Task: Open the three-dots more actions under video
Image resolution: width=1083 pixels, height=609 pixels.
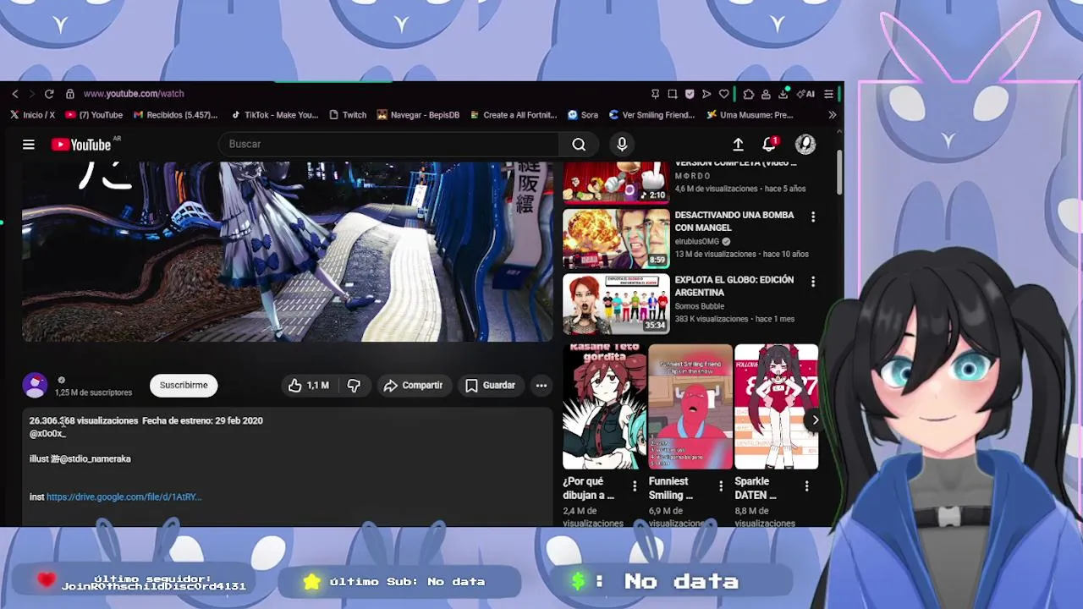Action: click(x=541, y=386)
